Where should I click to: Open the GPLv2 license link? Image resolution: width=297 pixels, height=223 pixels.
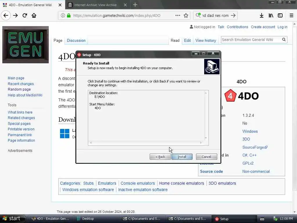(x=248, y=163)
